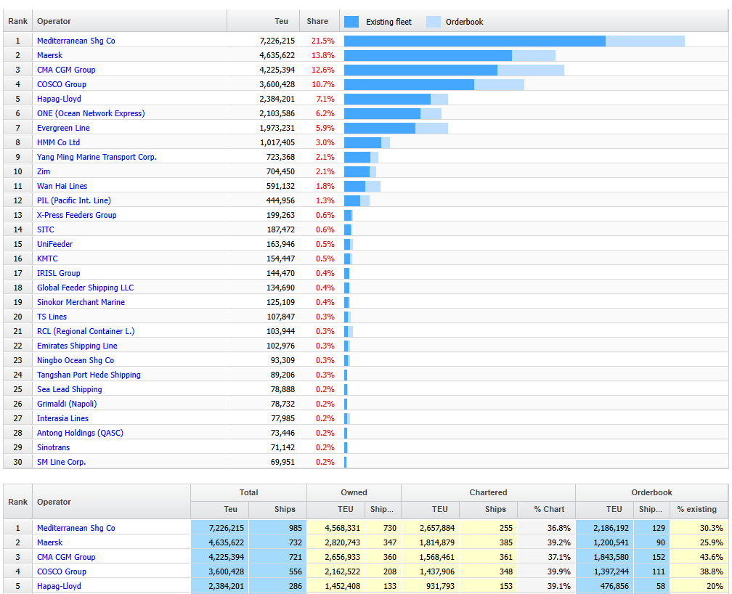
Task: Select the HMM Co Ltd link
Action: tap(58, 142)
